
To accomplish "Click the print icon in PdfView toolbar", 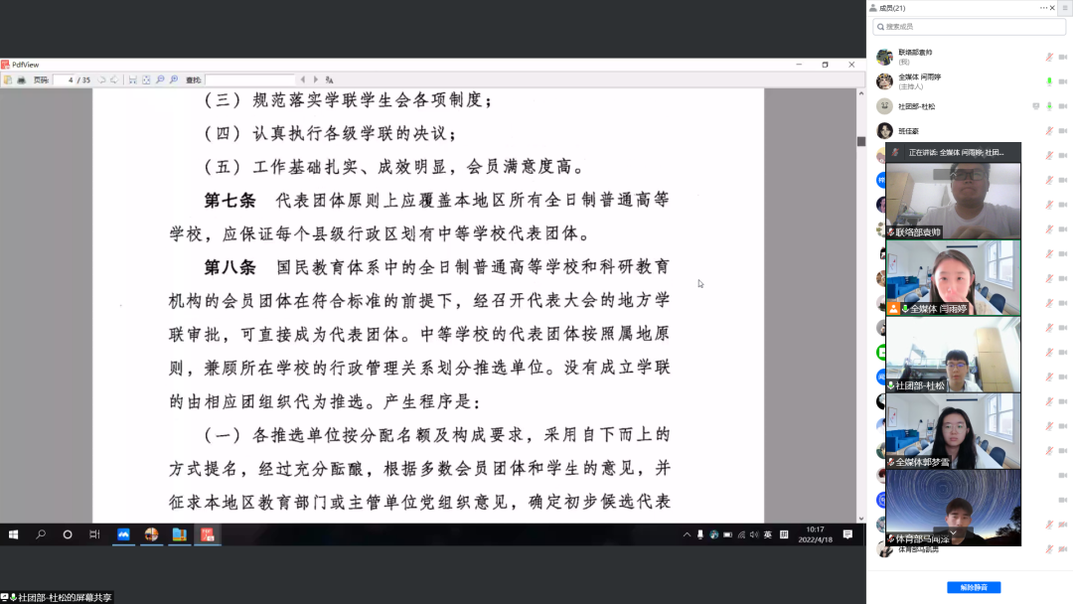I will [x=21, y=80].
